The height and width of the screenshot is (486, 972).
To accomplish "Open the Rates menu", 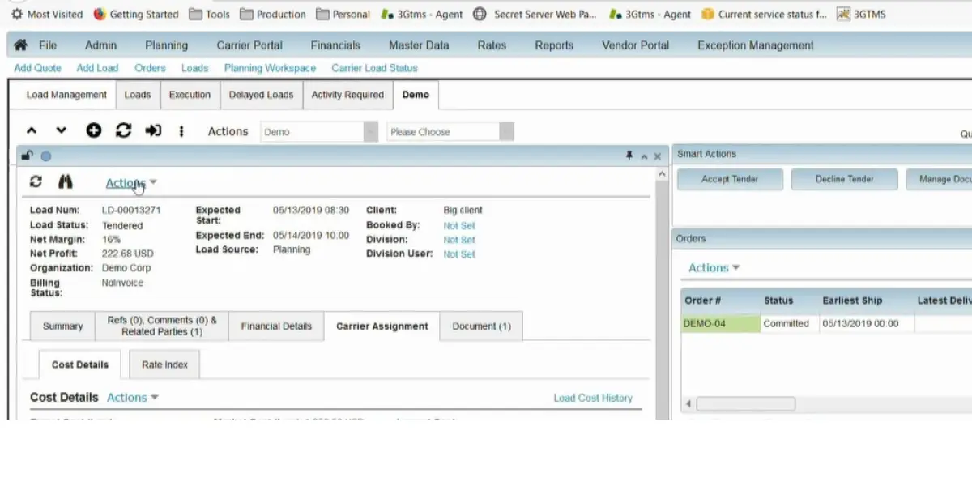I will pos(492,45).
